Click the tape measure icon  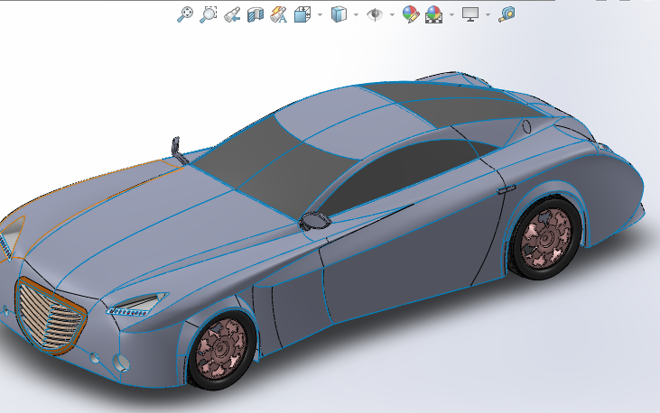pos(507,14)
